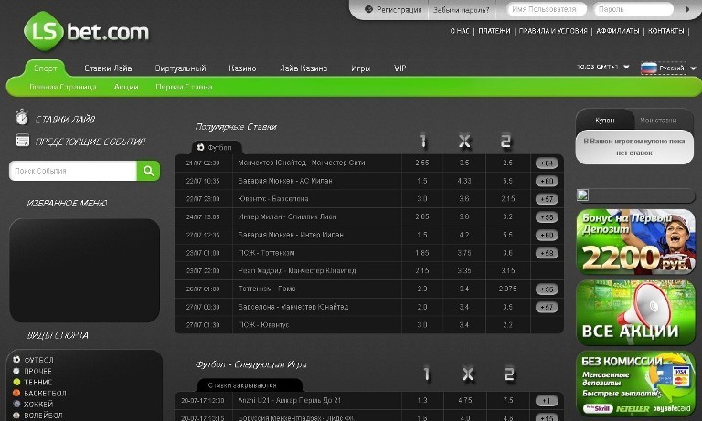
Task: Click the stopwatch icon beside Ставки Лайв
Action: tap(22, 117)
